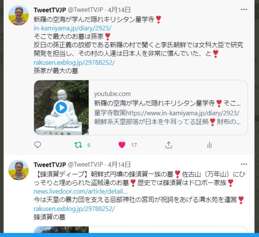
Task: Open reply on first tweet
Action: (x=38, y=145)
